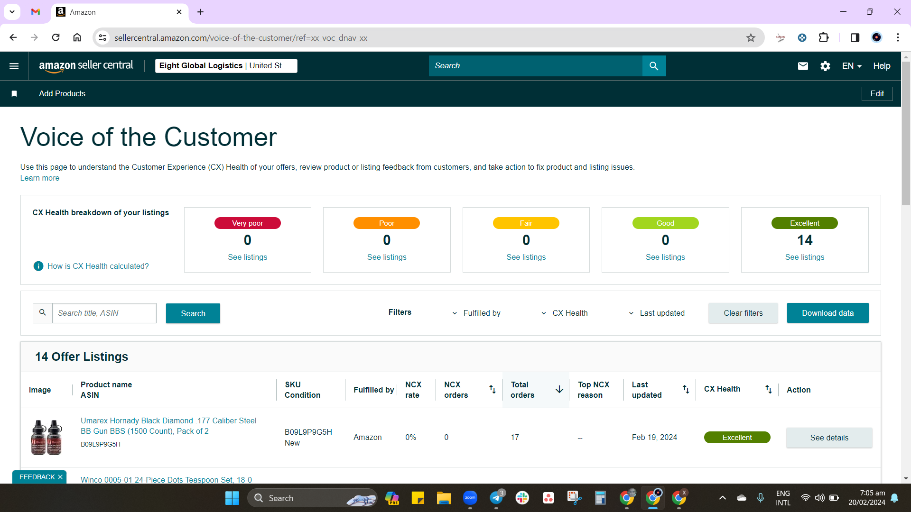Open the browser extensions puzzle icon
This screenshot has height=512, width=911.
coord(824,37)
